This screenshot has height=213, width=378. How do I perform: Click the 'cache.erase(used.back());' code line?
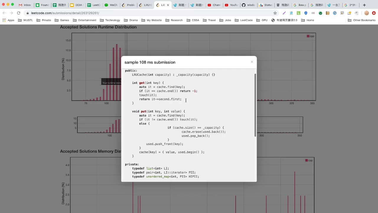[203, 132]
